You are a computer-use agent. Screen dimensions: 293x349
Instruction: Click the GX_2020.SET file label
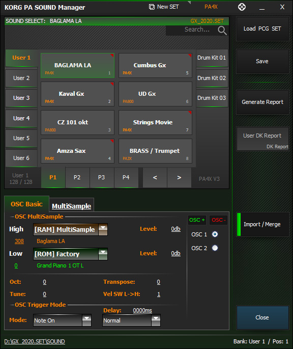coord(207,21)
